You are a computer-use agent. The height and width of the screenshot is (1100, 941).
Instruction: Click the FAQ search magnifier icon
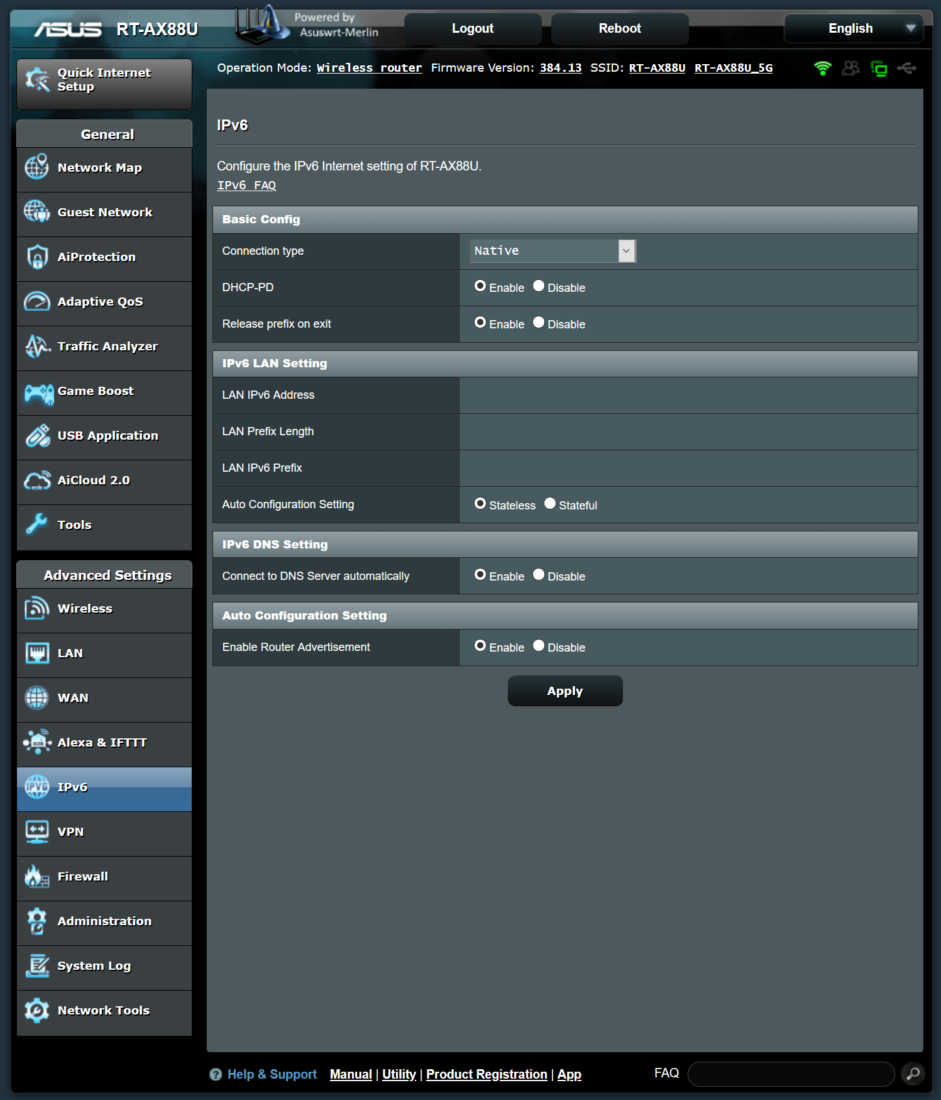point(913,1074)
